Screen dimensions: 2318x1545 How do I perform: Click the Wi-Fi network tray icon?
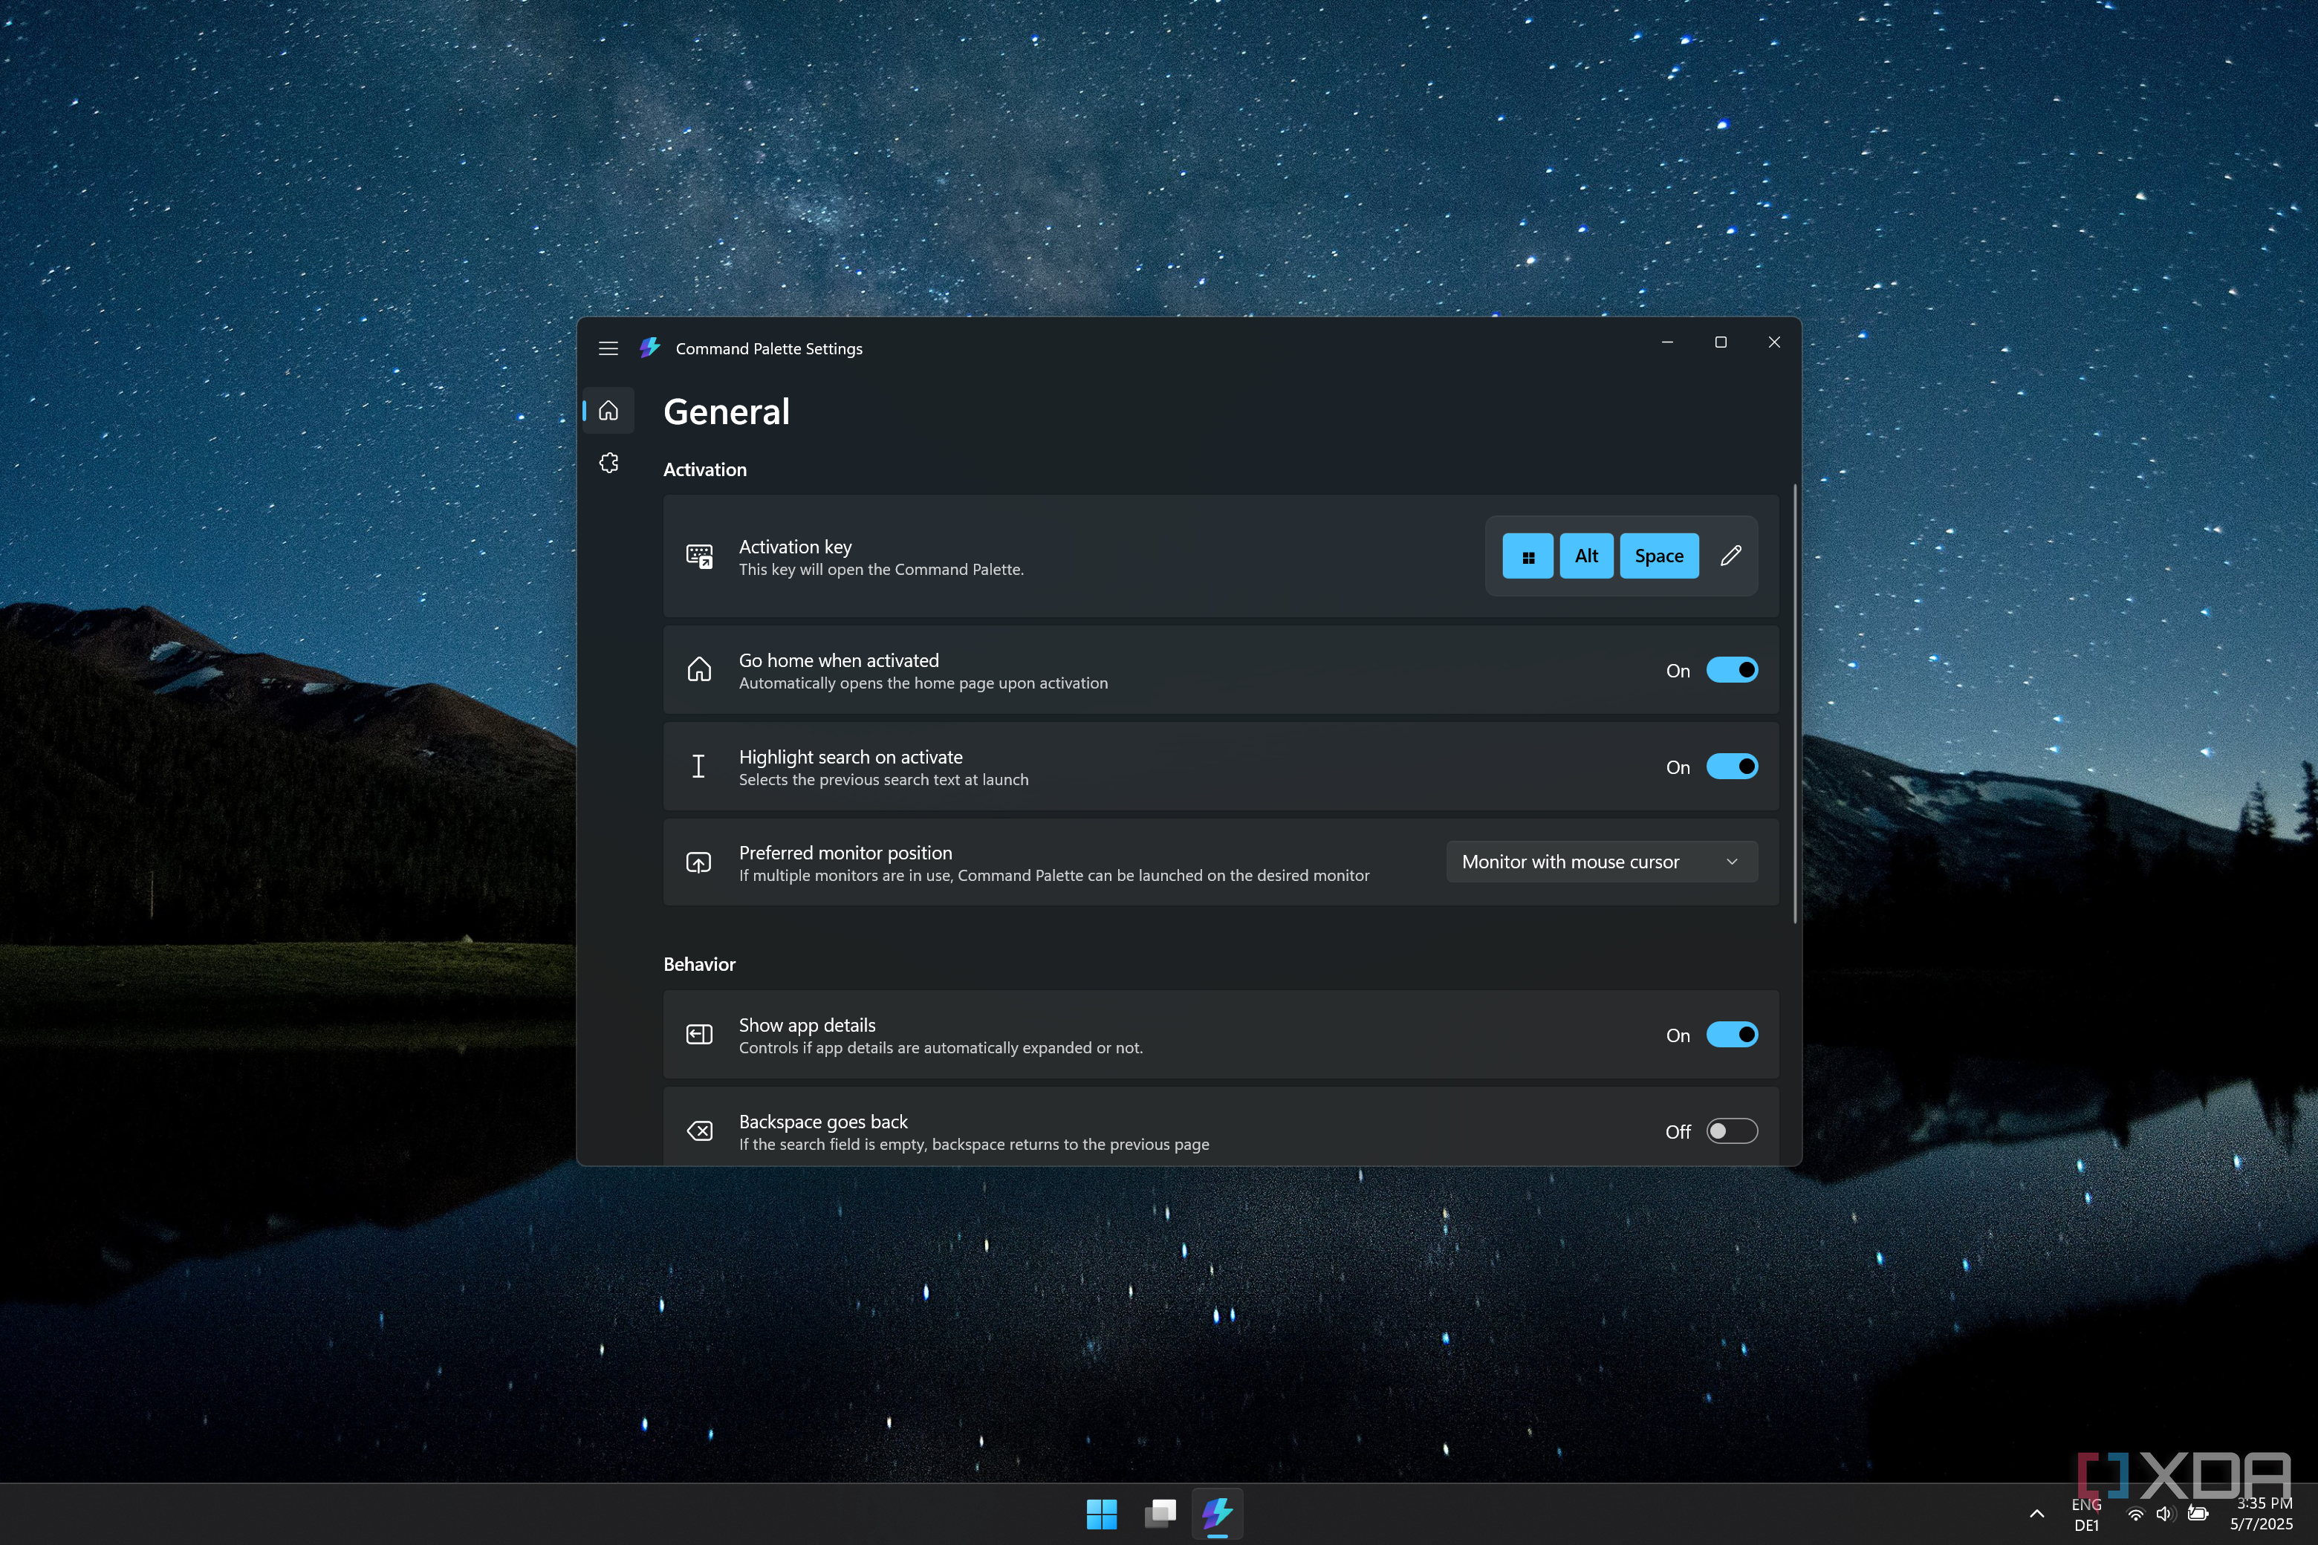click(x=2134, y=1515)
